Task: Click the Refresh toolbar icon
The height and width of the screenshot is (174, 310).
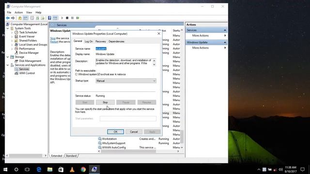Action: coord(37,18)
